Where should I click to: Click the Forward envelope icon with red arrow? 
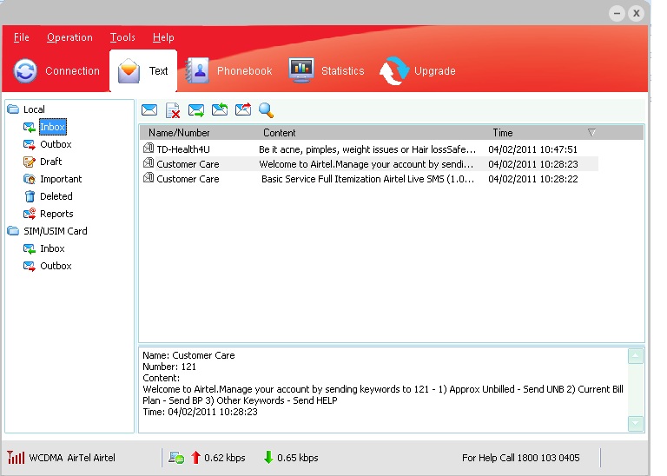(x=243, y=109)
